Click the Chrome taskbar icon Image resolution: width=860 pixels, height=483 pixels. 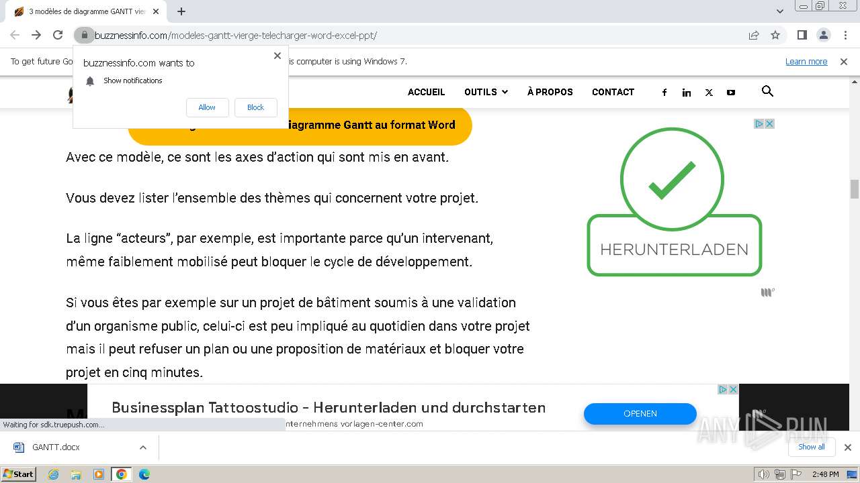[x=122, y=474]
